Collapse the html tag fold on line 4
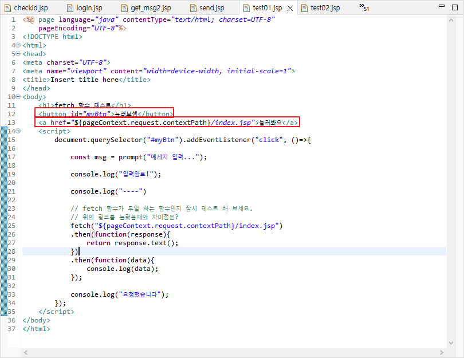This screenshot has width=464, height=358. point(18,45)
